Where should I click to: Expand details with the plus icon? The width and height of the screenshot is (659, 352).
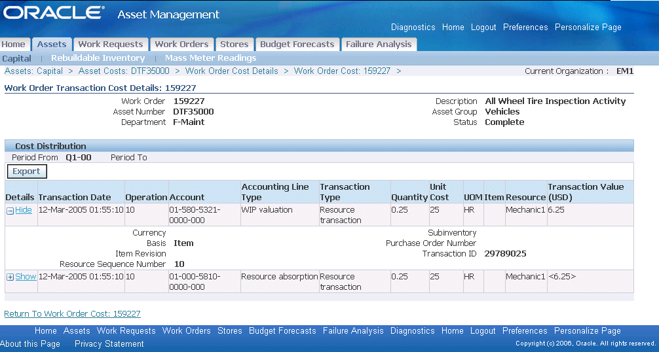click(x=10, y=277)
